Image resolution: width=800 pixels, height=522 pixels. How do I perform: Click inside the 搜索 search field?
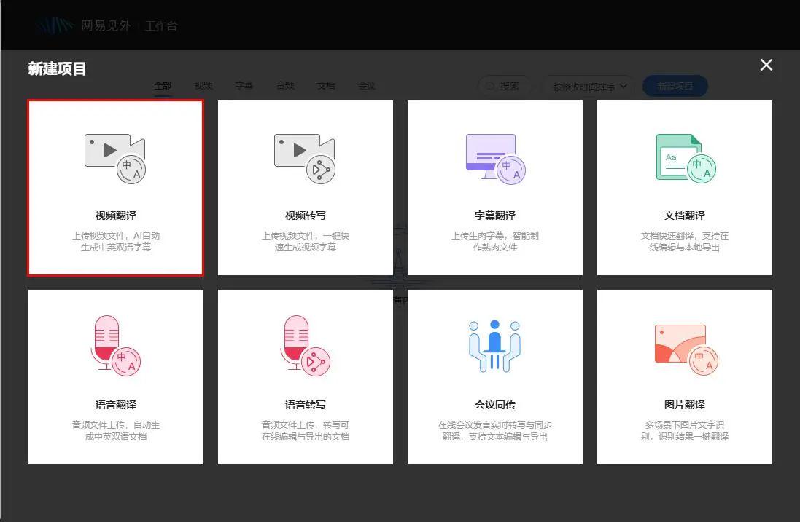click(x=507, y=86)
